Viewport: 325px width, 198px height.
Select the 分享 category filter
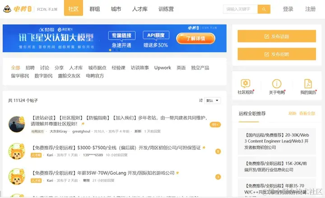(59, 68)
